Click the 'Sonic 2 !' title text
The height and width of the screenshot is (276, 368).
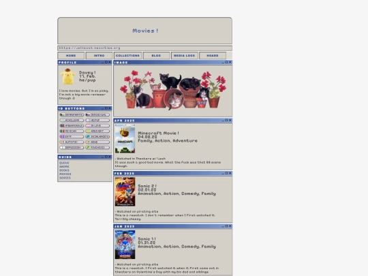147,186
